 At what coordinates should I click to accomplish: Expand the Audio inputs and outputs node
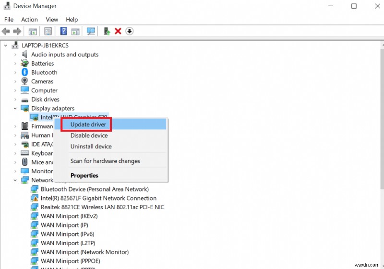pos(15,55)
